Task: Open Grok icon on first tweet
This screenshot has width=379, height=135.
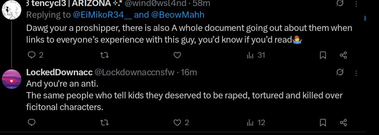Action: coord(340,4)
